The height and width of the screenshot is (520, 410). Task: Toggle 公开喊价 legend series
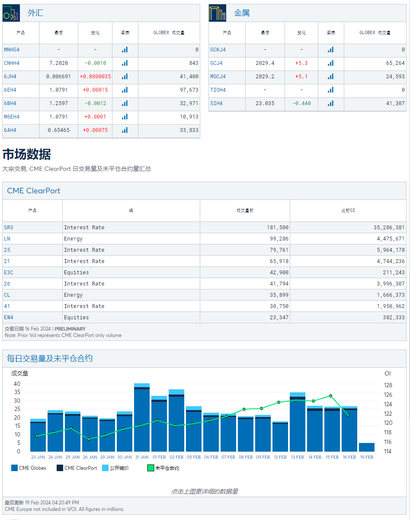[115, 468]
